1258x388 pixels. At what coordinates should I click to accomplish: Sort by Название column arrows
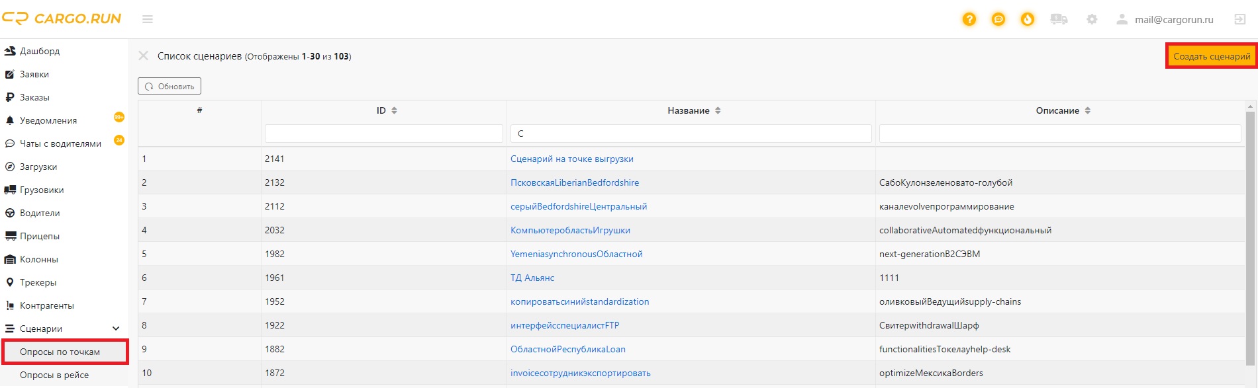tap(718, 110)
